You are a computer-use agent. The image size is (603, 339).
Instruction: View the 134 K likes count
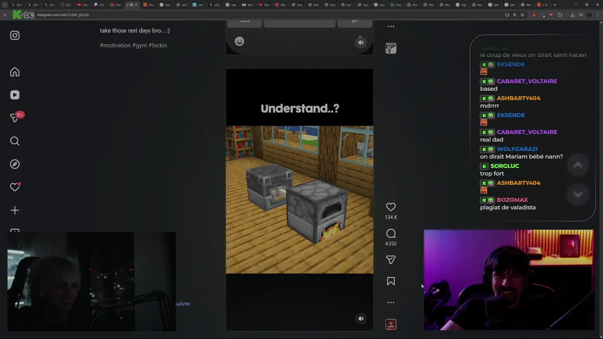(391, 217)
